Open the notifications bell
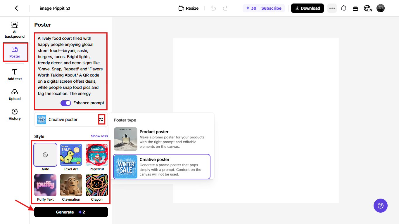Screen dimensions: 399x224 pyautogui.click(x=344, y=8)
